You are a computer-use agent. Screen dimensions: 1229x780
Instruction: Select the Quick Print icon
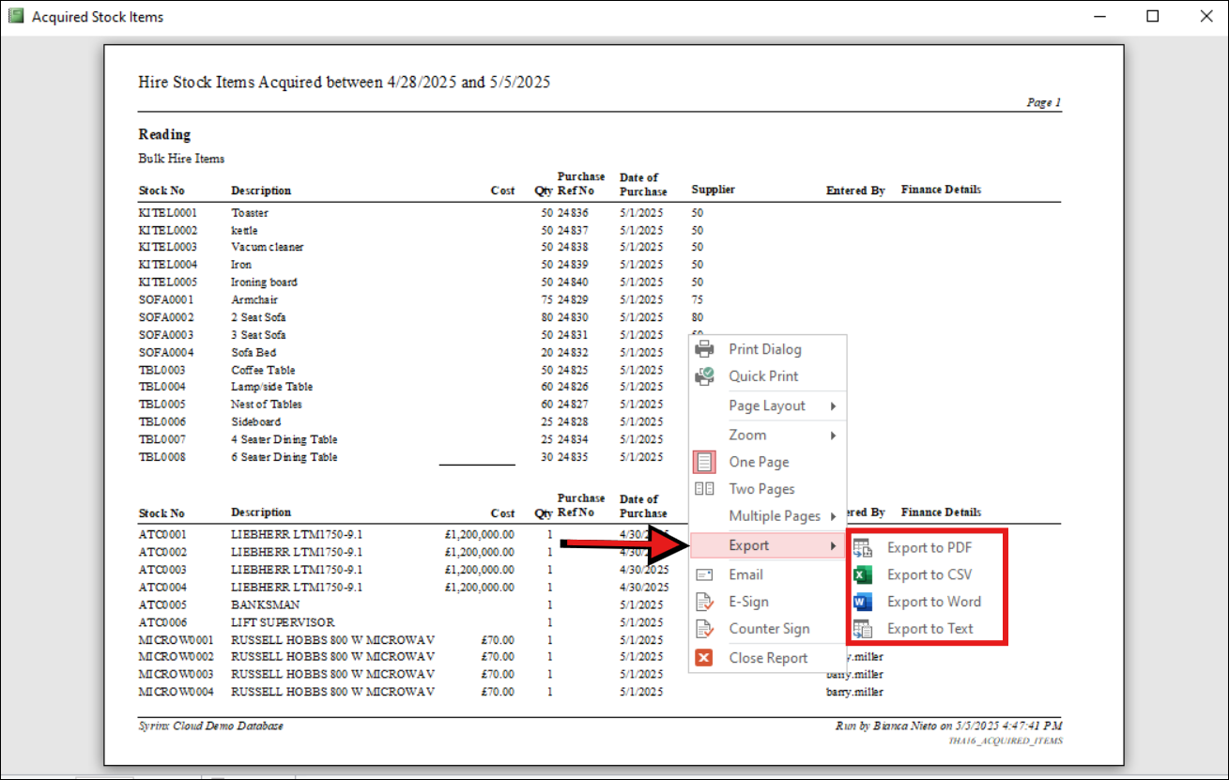tap(702, 376)
